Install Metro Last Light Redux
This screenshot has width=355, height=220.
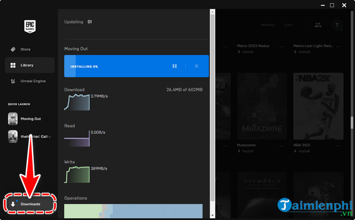pyautogui.click(x=302, y=52)
